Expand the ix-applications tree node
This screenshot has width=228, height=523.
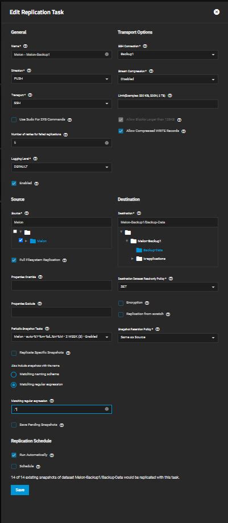coord(132,259)
